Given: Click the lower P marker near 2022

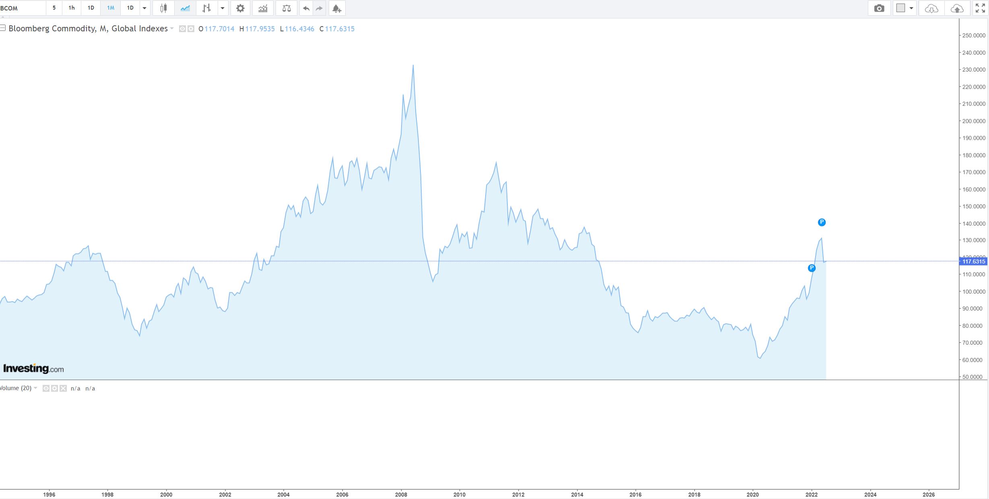Looking at the screenshot, I should click(812, 268).
